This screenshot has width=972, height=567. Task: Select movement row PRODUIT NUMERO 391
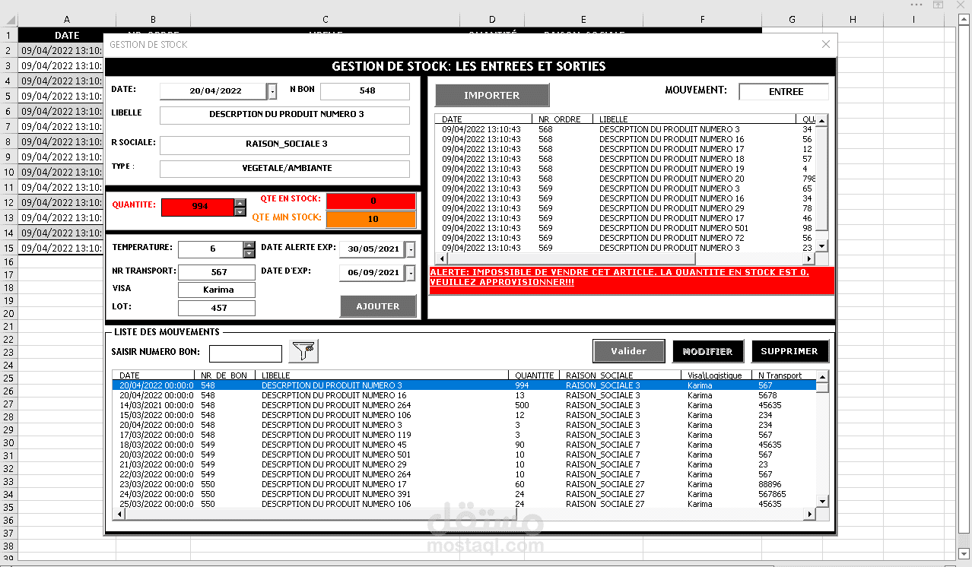click(465, 494)
